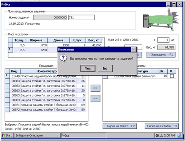Switch to Выберите Операцию taskbar item
Image resolution: width=185 pixels, height=141 pixels.
(x=37, y=135)
